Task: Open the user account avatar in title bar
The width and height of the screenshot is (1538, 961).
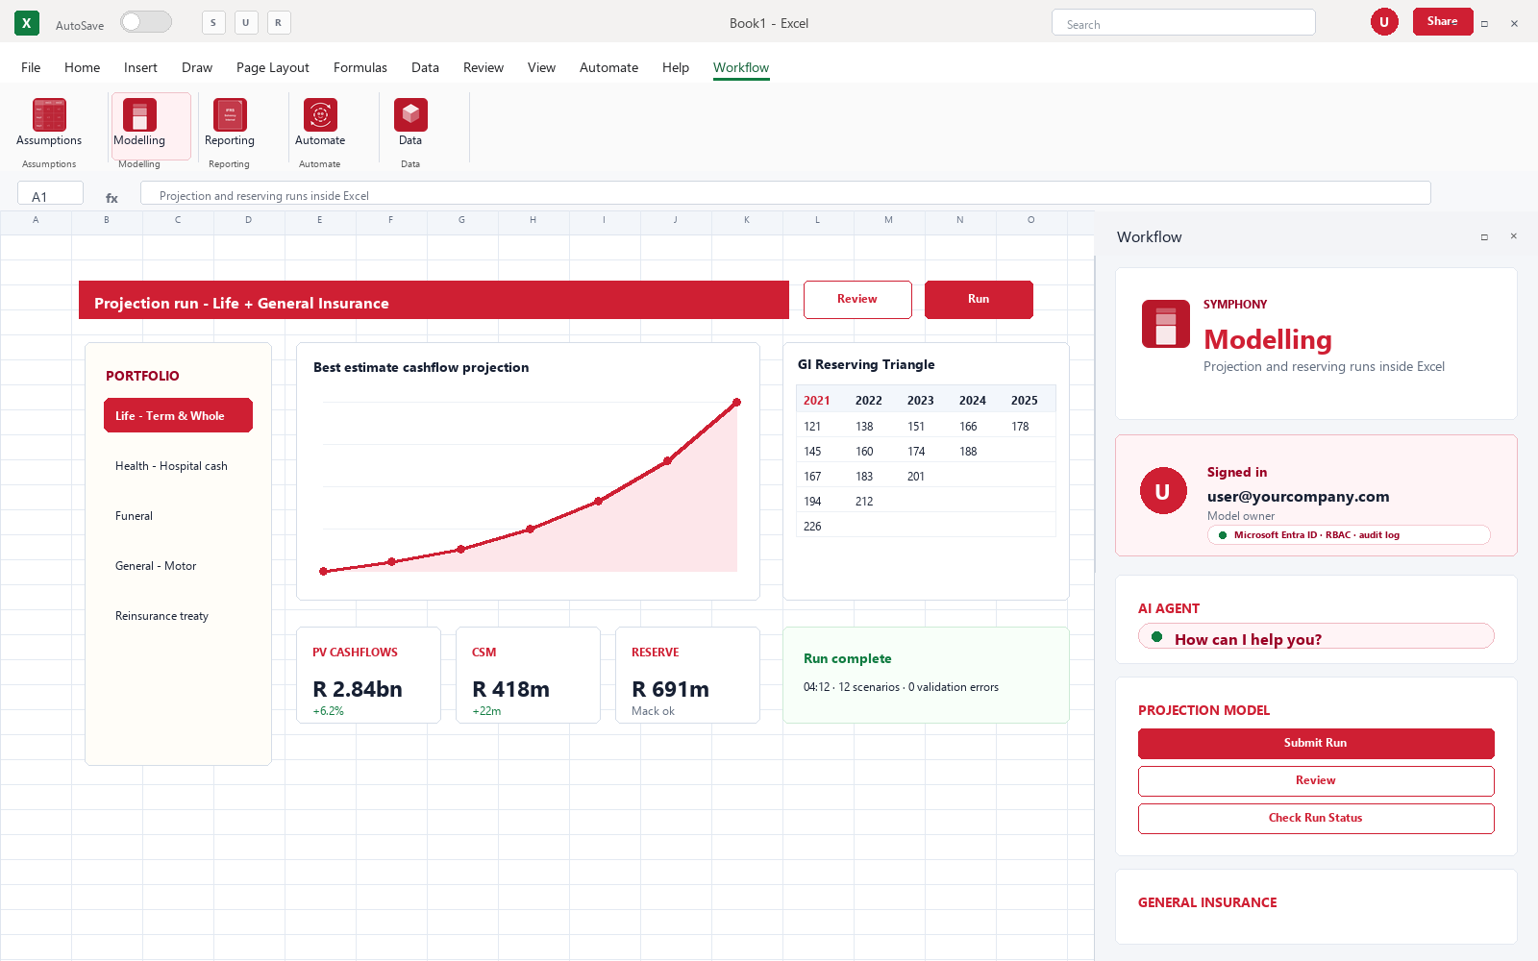Action: click(1384, 22)
